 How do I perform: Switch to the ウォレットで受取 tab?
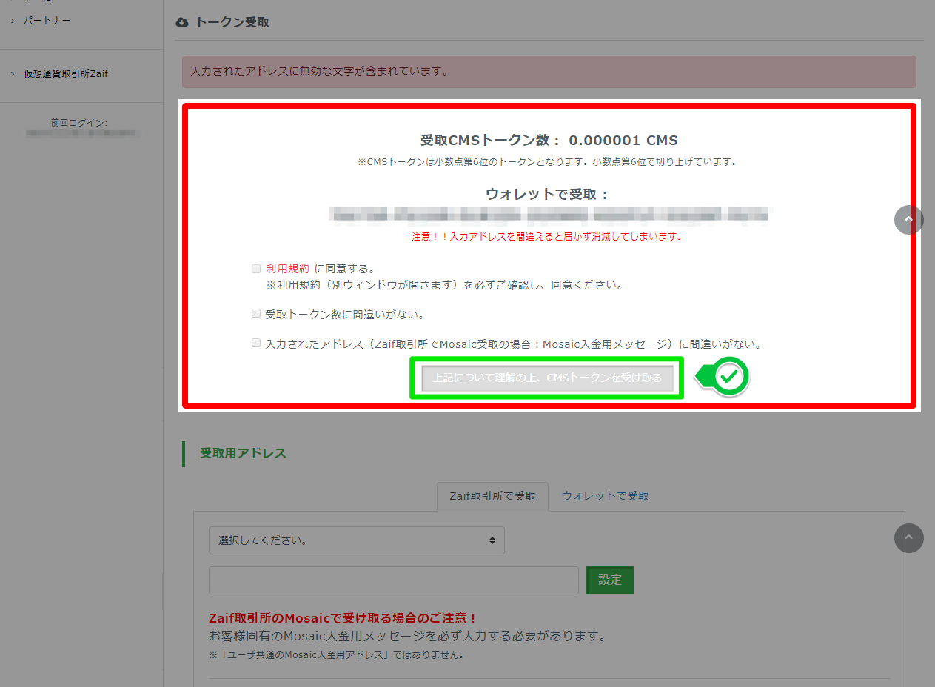(x=603, y=496)
